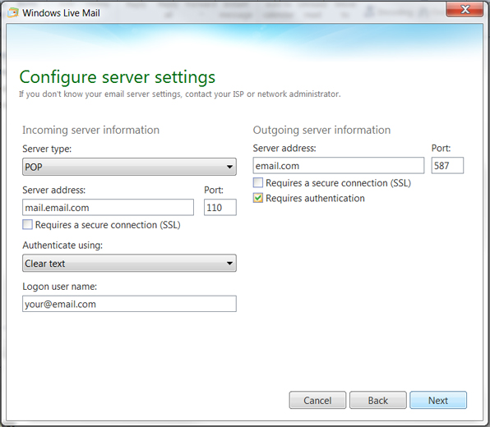Click the Outgoing server information label
The height and width of the screenshot is (427, 490).
click(x=322, y=130)
